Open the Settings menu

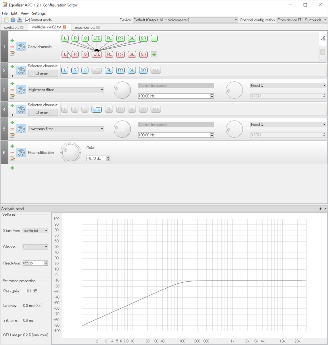(x=39, y=13)
